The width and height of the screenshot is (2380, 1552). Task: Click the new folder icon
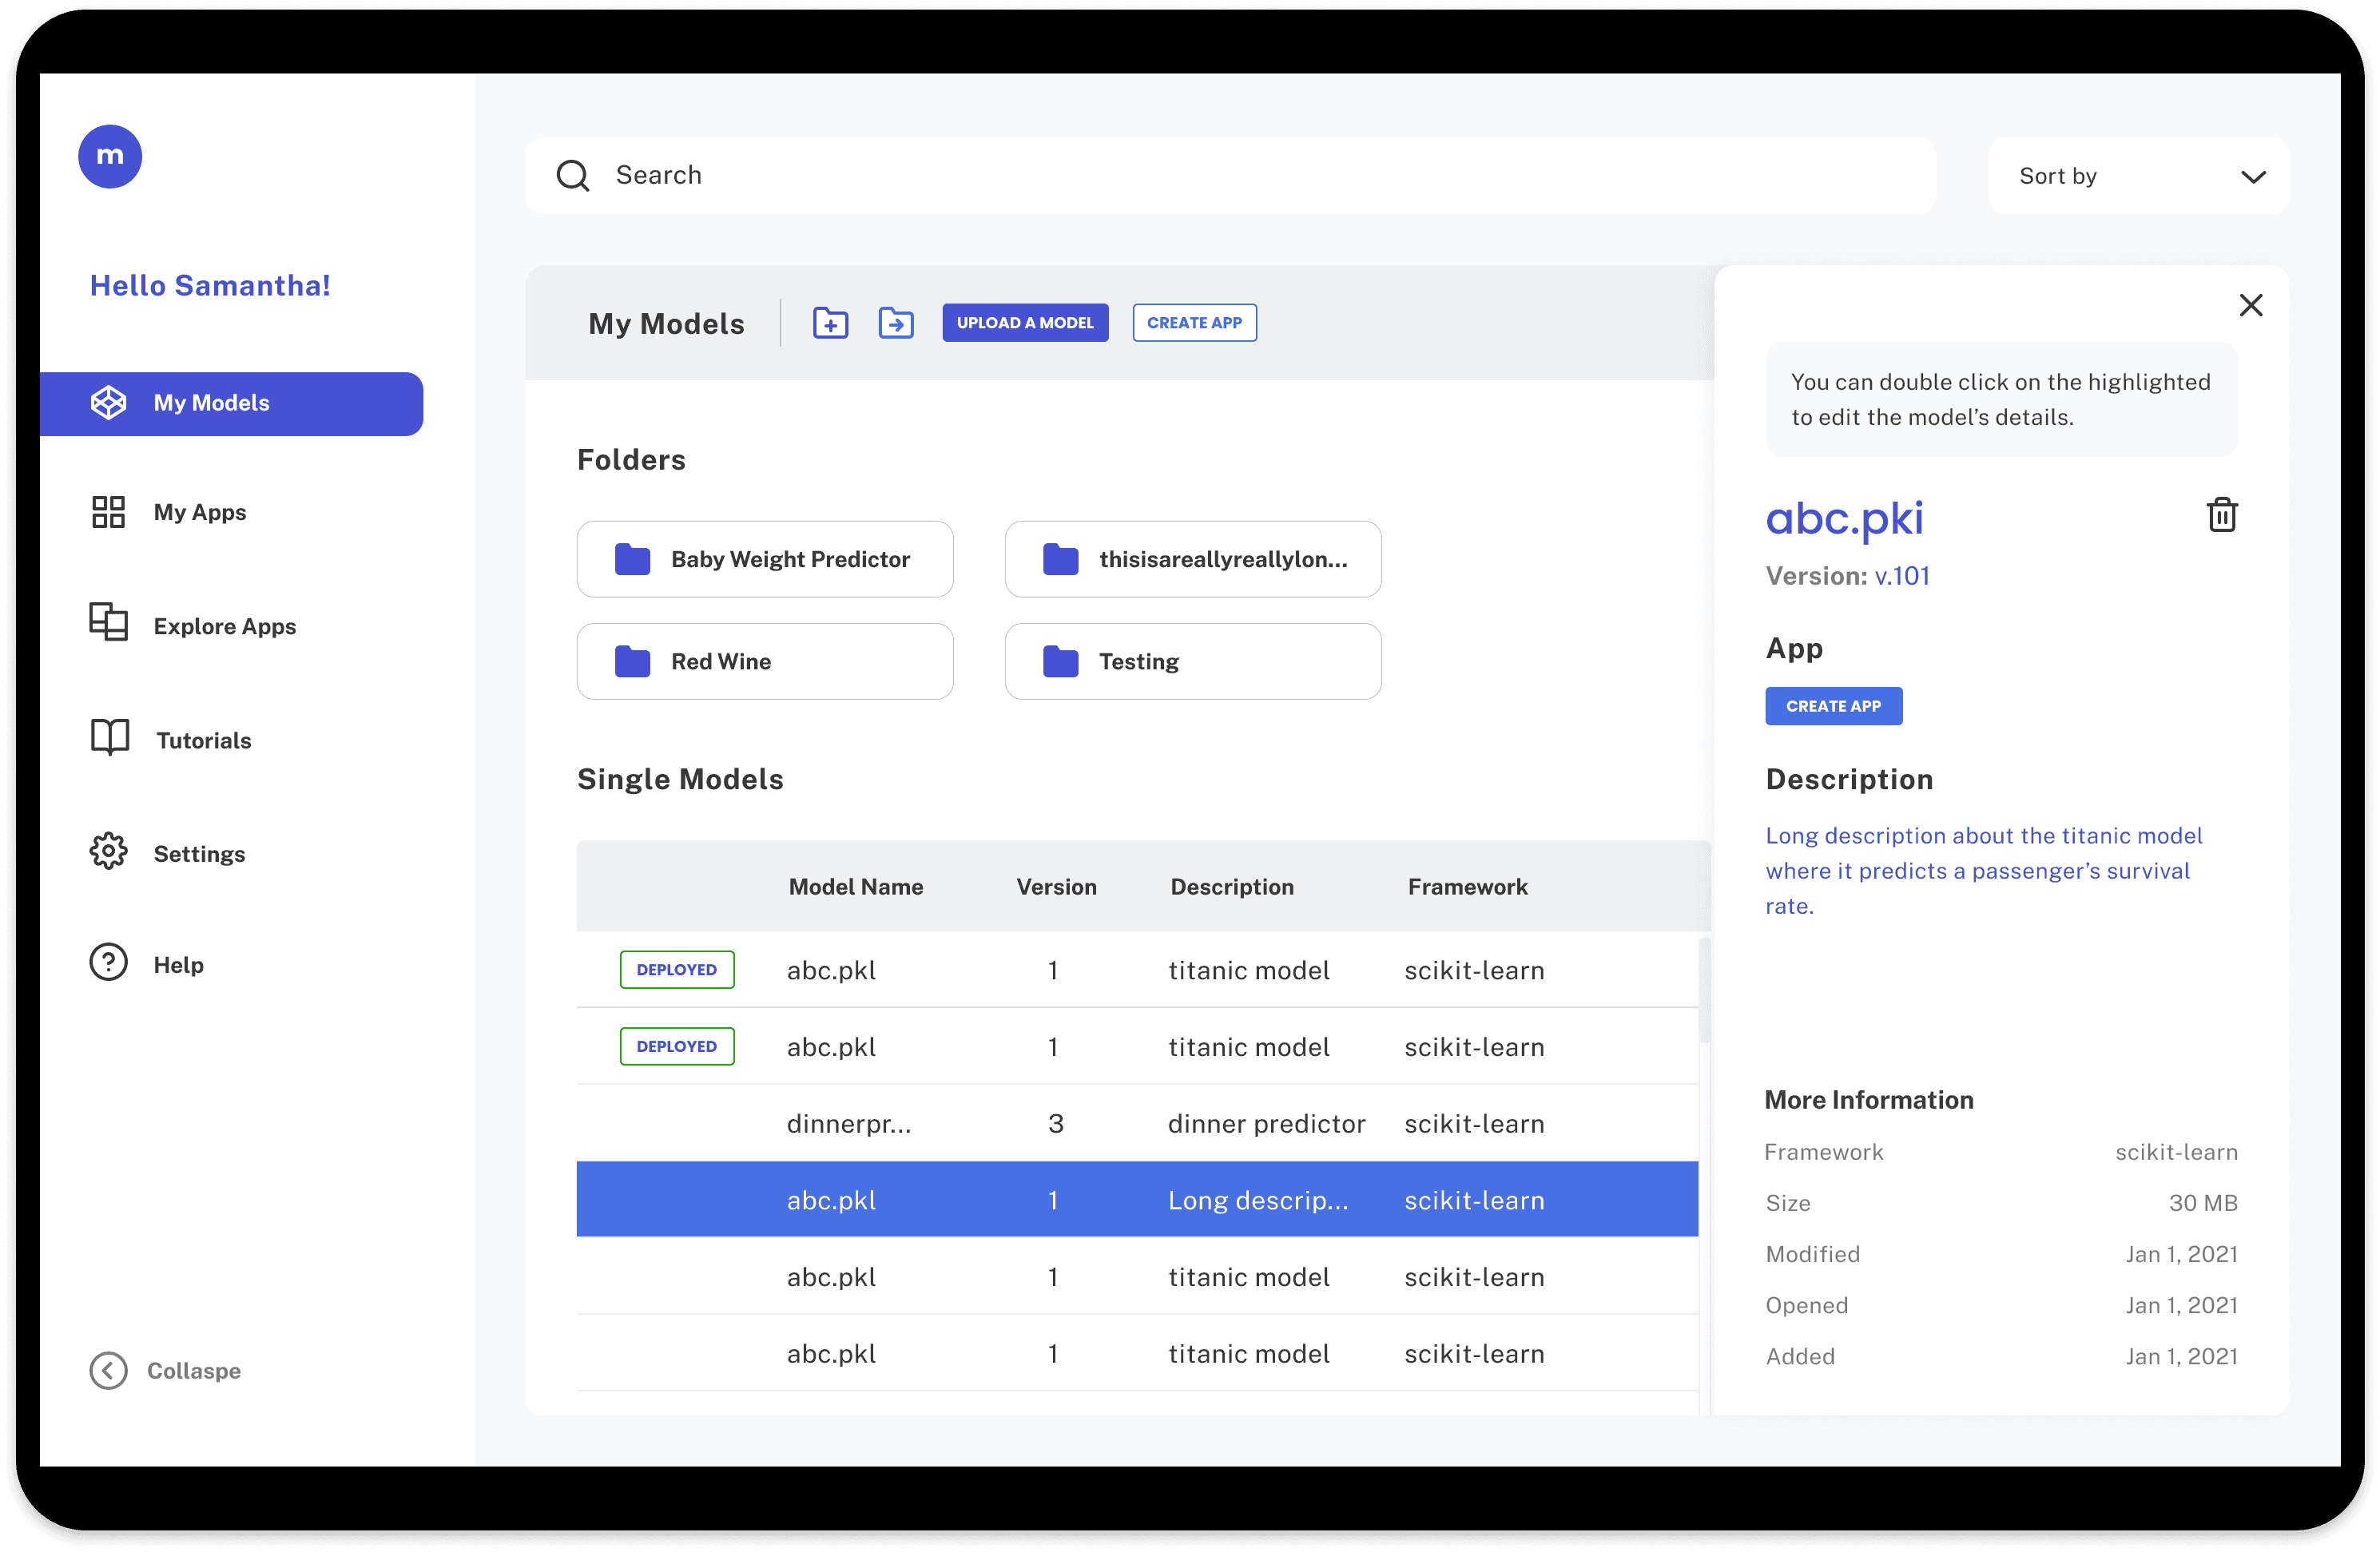(830, 323)
